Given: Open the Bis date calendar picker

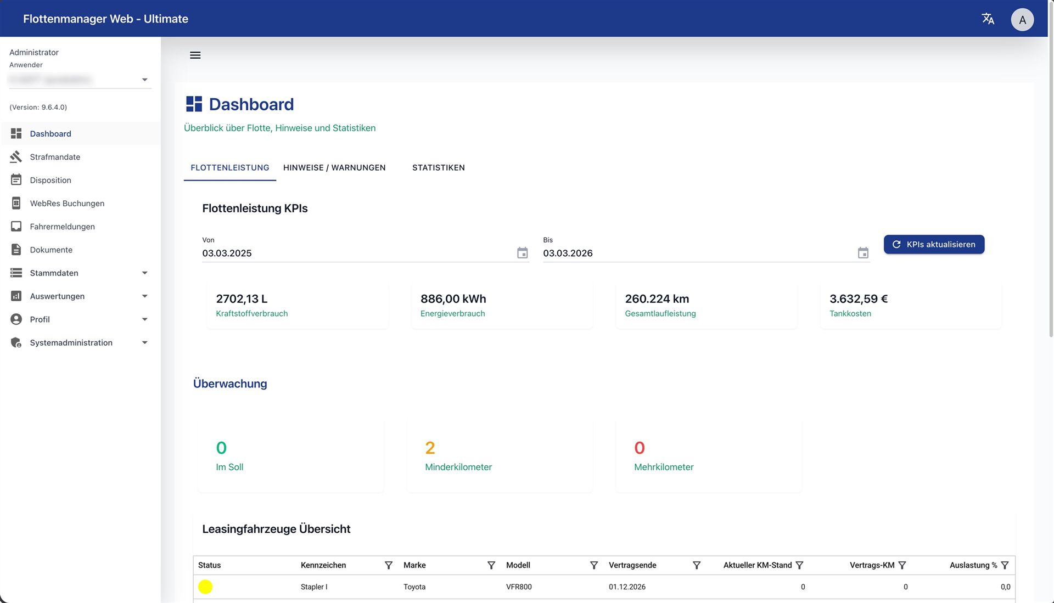Looking at the screenshot, I should point(863,253).
